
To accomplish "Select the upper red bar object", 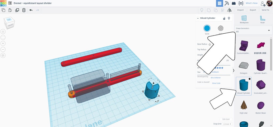I will tap(91, 57).
